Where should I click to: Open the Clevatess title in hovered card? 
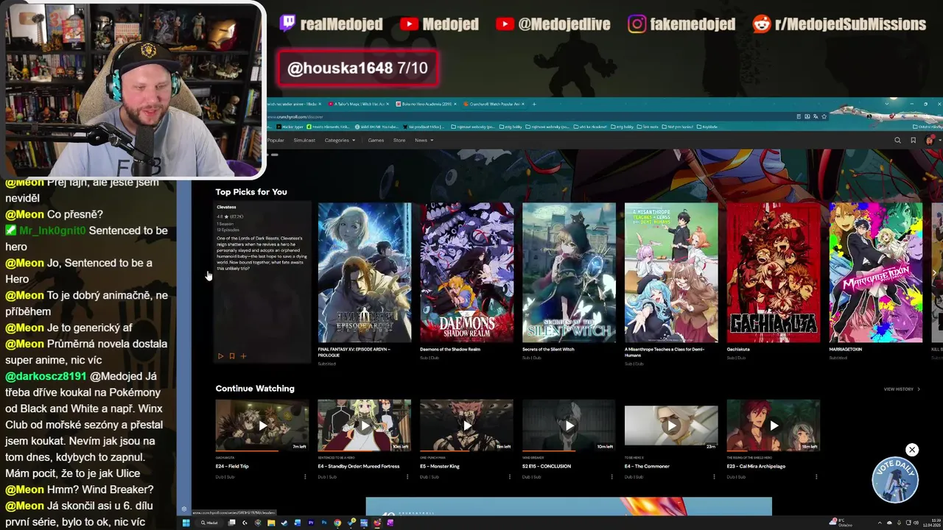click(226, 208)
